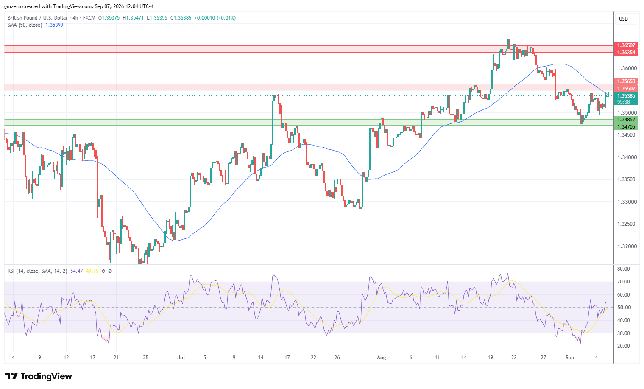
Task: Select the SMA (50, close) indicator label
Action: [x=25, y=25]
